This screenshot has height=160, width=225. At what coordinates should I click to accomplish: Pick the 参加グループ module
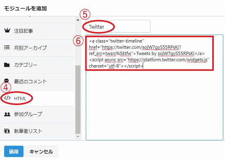pyautogui.click(x=37, y=115)
